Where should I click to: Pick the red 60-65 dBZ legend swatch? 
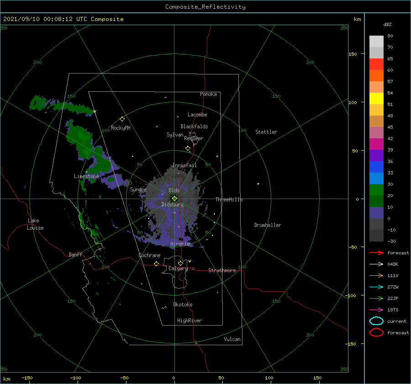pyautogui.click(x=376, y=64)
